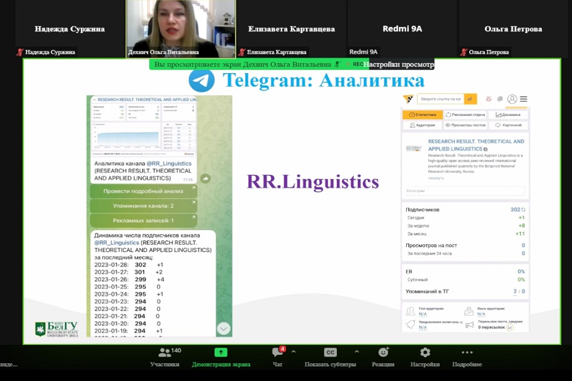Switch to the Динамика tab
Viewport: 572px width, 381px height.
click(x=508, y=115)
